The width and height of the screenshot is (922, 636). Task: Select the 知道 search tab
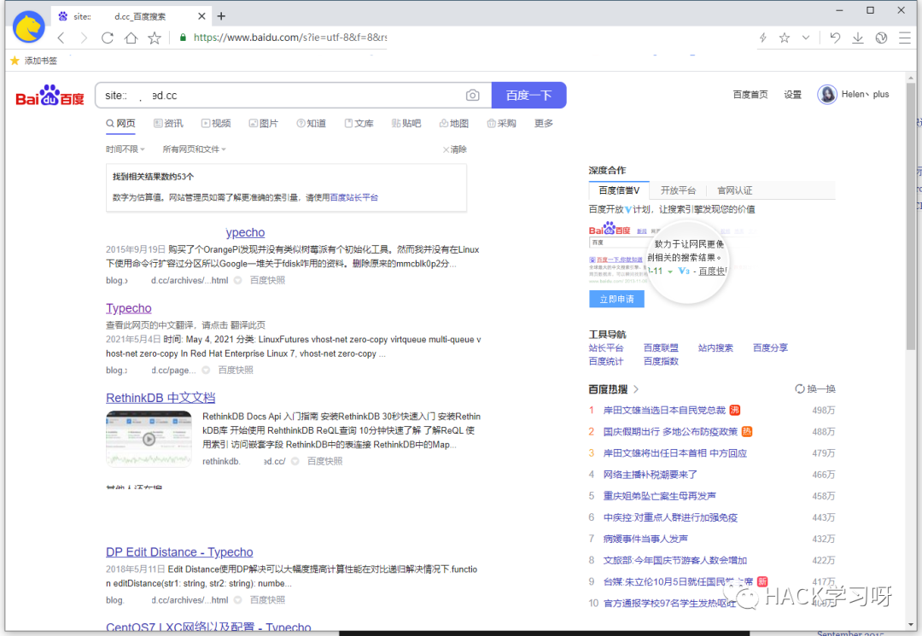pos(311,124)
